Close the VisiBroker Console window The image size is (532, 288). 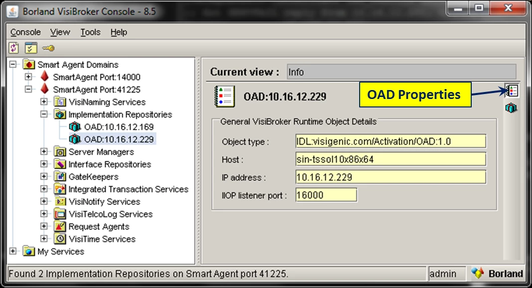[508, 8]
